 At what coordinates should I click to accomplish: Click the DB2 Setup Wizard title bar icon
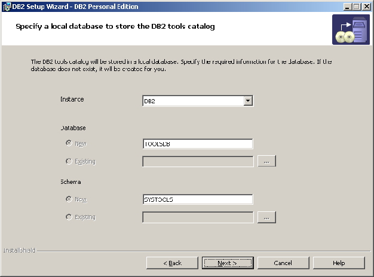7,7
